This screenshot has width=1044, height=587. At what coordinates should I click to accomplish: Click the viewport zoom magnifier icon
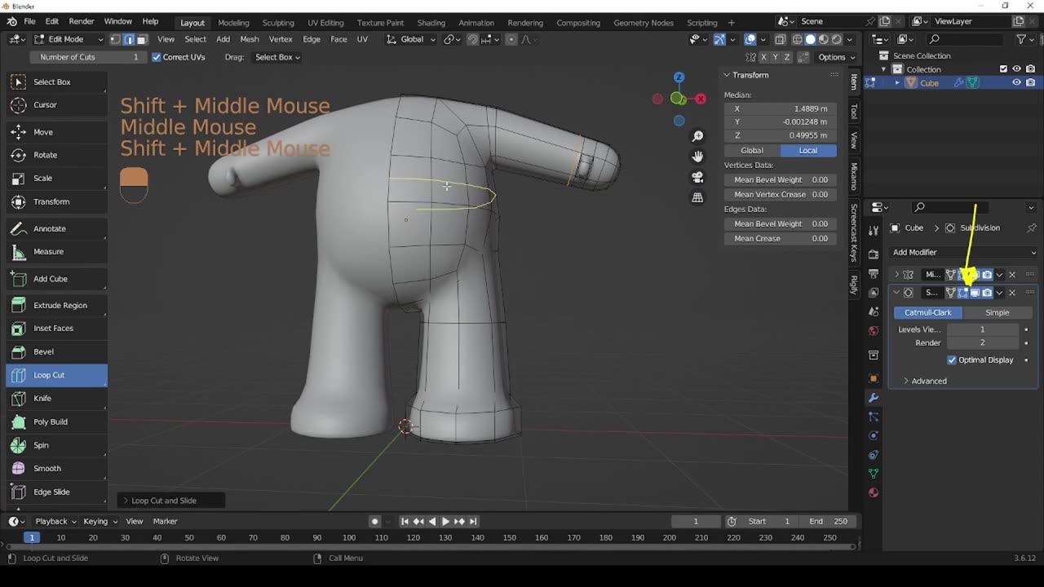(697, 136)
